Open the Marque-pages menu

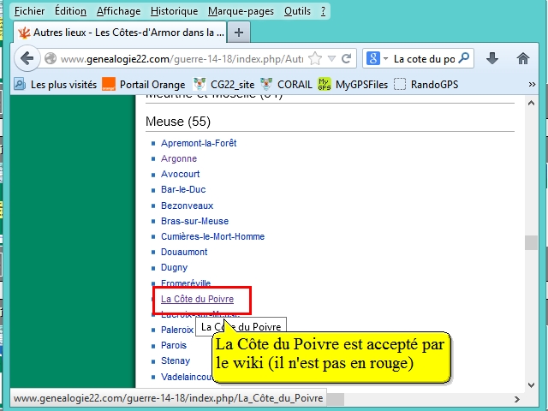241,11
